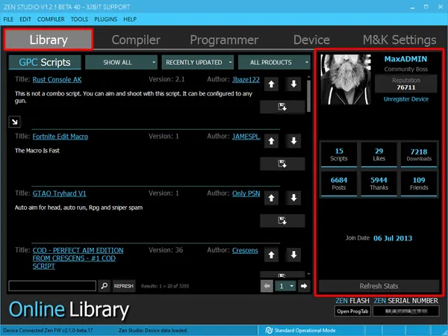Click the Unregister Device link
The image size is (448, 336).
[405, 99]
